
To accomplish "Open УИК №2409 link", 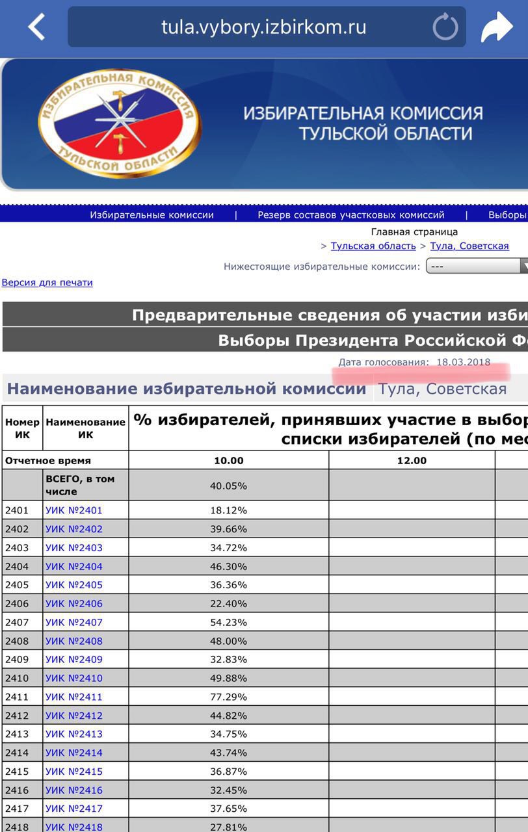I will pyautogui.click(x=74, y=659).
